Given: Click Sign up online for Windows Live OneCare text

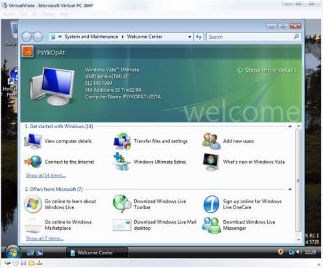Looking at the screenshot, I should (252, 205).
